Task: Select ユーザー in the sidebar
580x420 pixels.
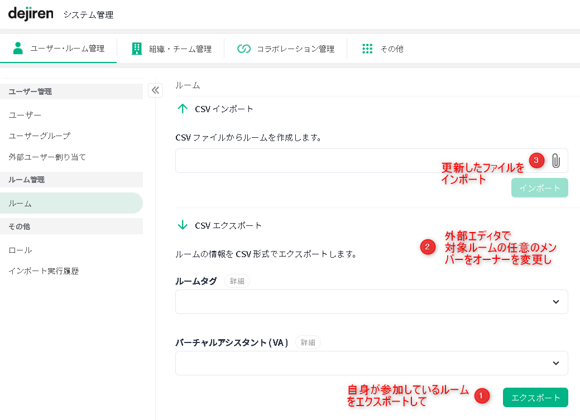Action: click(x=25, y=115)
